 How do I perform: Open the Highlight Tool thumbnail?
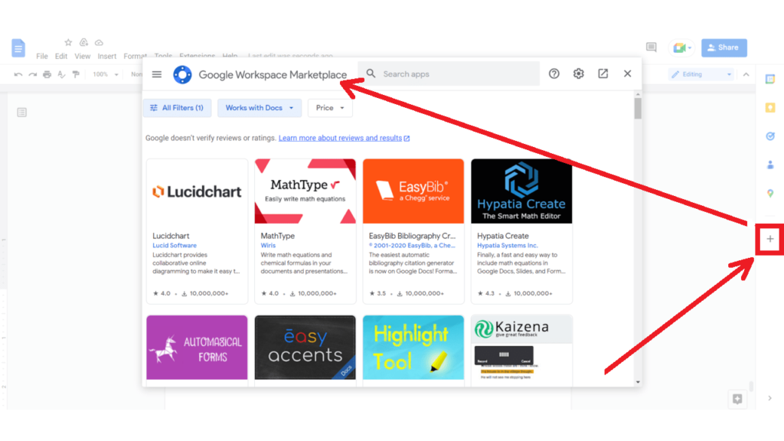coord(413,348)
